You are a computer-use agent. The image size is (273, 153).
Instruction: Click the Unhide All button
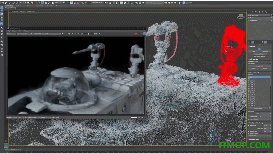coord(265,52)
